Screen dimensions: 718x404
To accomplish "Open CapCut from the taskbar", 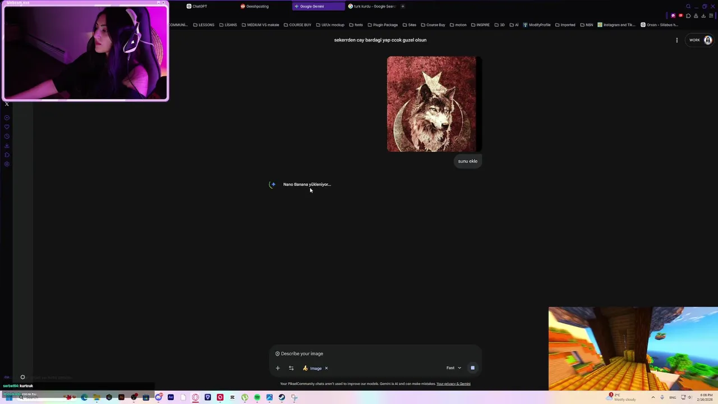I will (x=232, y=397).
